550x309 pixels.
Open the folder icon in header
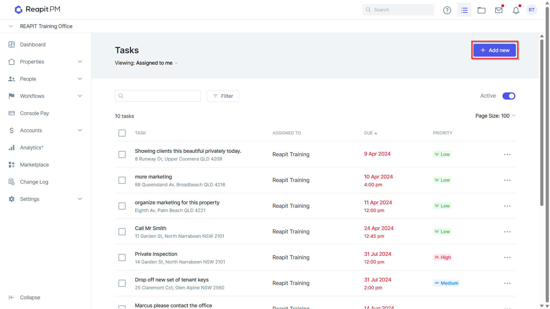tap(482, 10)
